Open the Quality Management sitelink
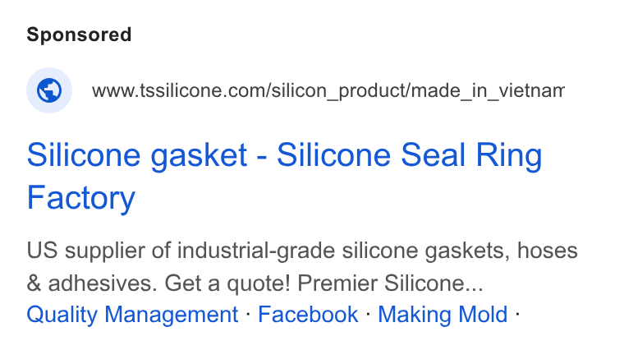Image resolution: width=624 pixels, height=350 pixels. tap(132, 315)
